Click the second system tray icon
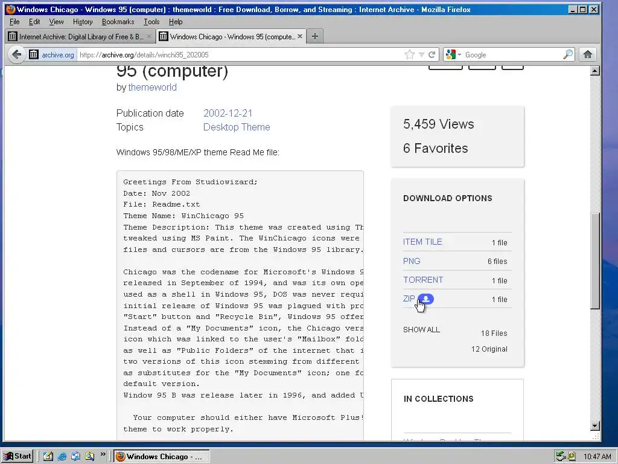 pyautogui.click(x=572, y=456)
